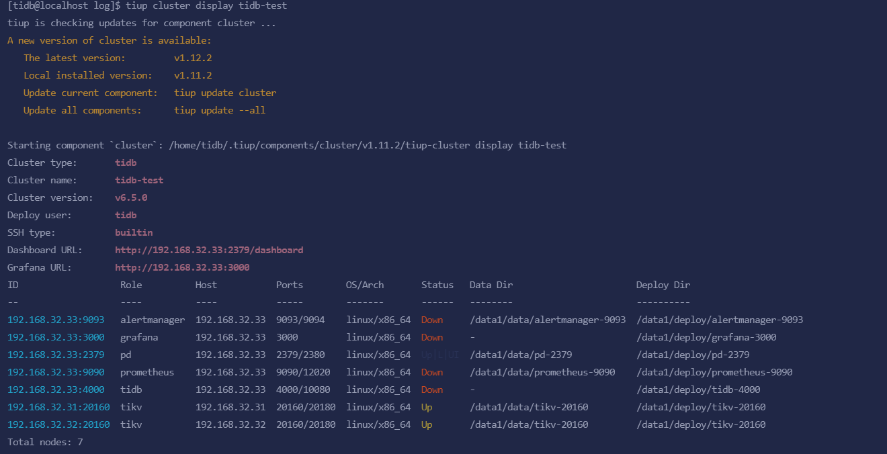
Task: Click the pd role cell
Action: click(126, 355)
